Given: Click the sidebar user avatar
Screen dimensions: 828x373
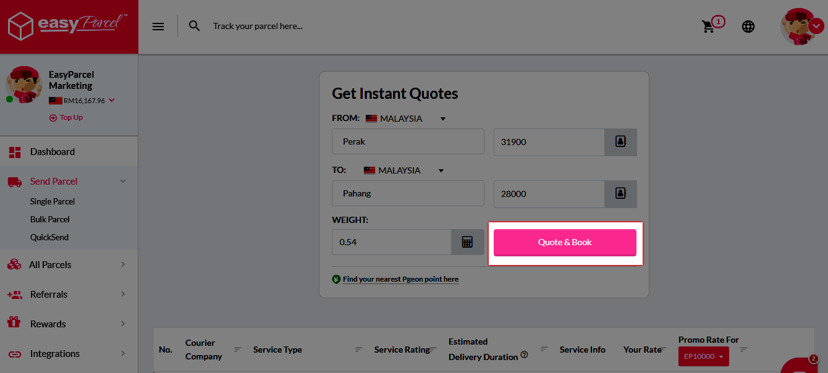Looking at the screenshot, I should (x=23, y=85).
